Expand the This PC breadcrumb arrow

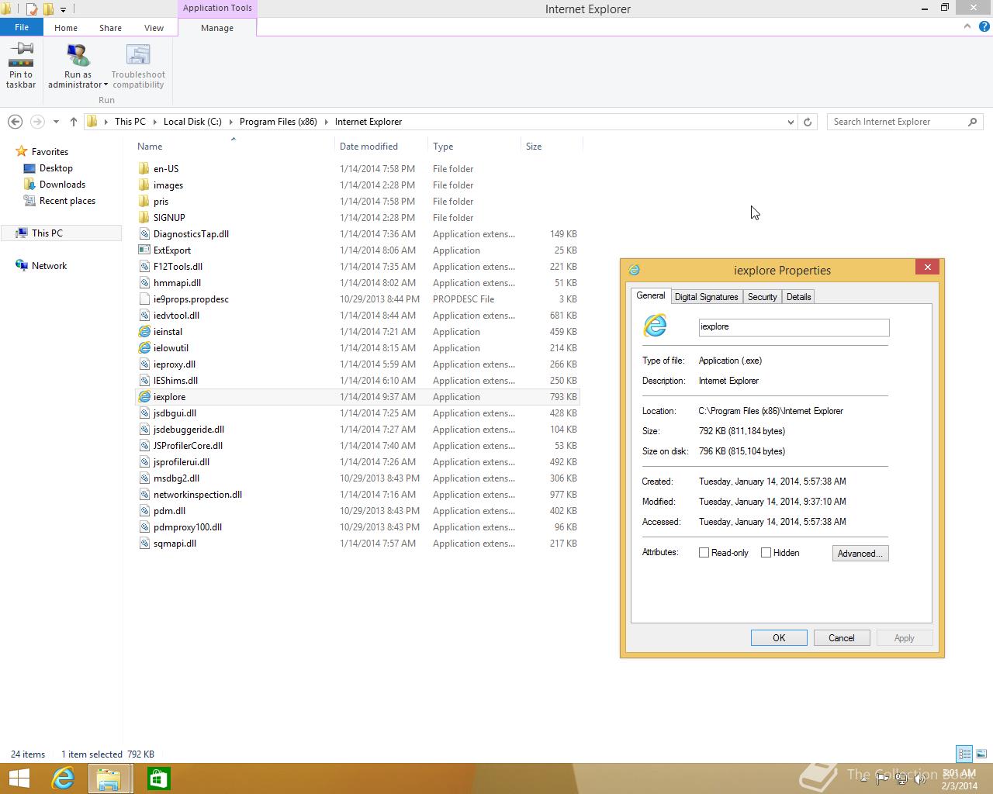point(154,122)
